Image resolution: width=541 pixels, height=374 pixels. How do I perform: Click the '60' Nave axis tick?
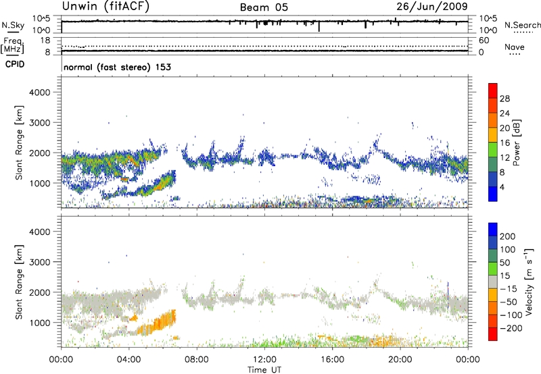click(x=484, y=41)
